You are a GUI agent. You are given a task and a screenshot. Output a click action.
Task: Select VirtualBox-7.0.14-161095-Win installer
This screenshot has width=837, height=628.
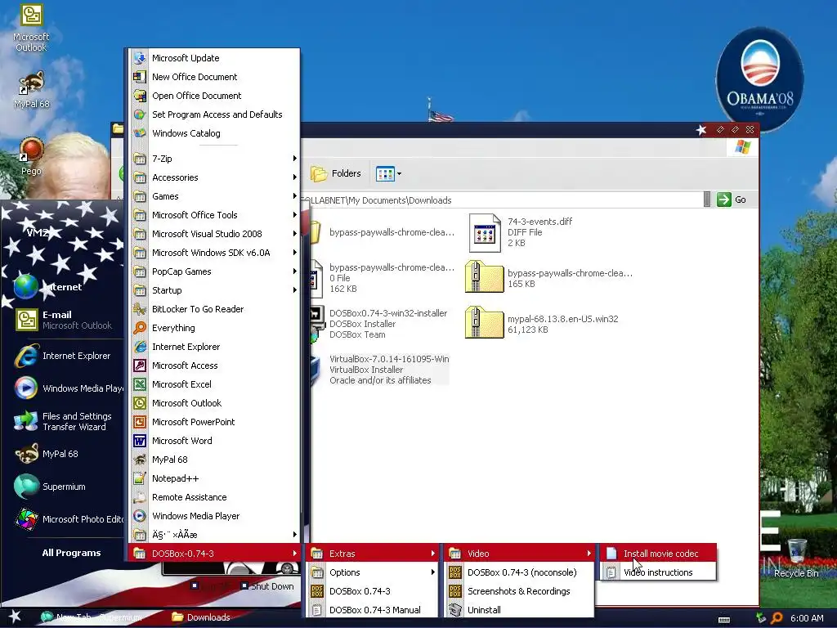tap(381, 370)
